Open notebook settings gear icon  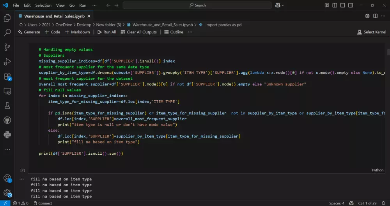point(367,16)
